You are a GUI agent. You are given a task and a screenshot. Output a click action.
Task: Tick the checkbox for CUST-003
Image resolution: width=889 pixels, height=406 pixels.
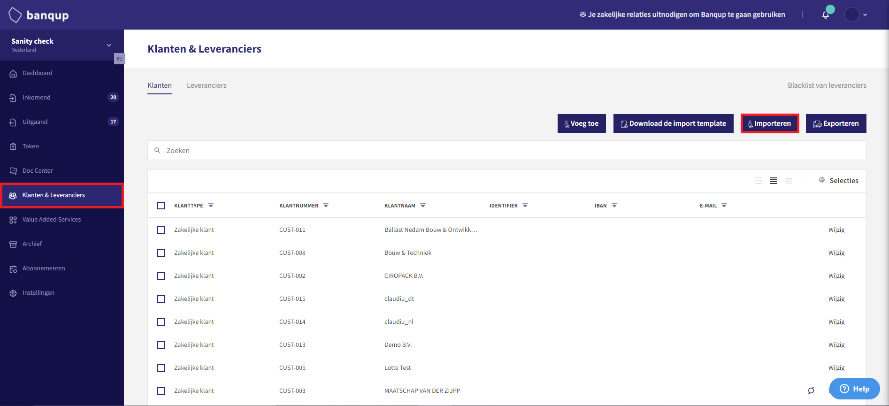point(161,391)
